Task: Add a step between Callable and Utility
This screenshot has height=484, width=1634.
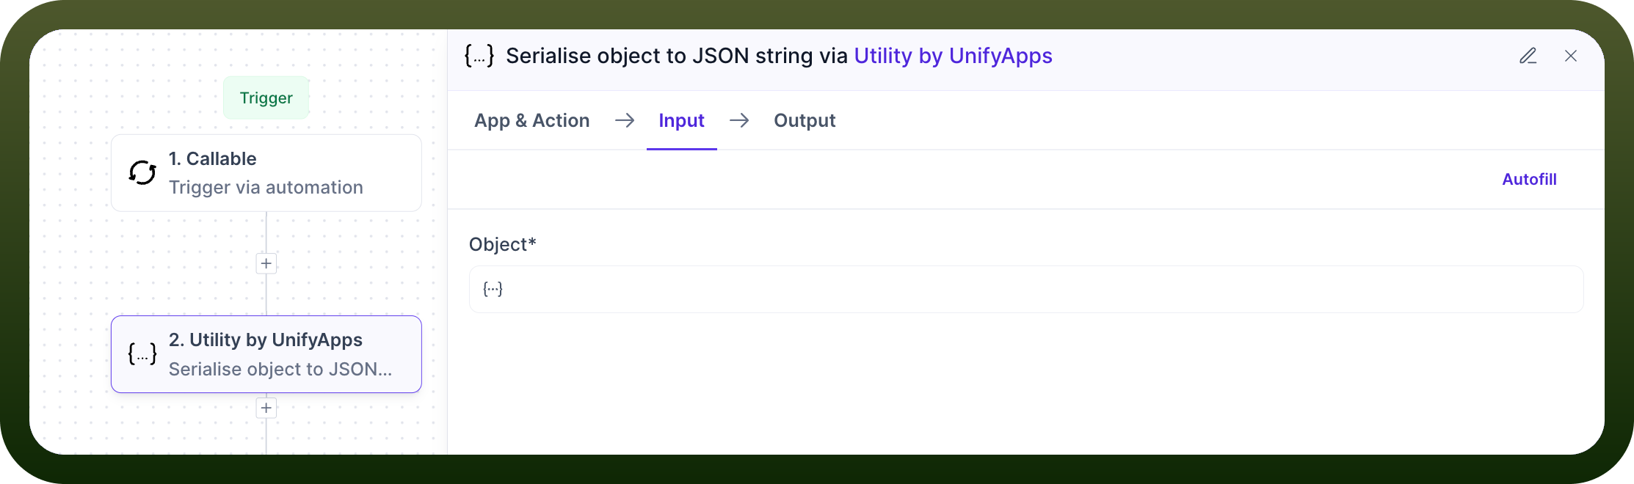Action: [266, 264]
